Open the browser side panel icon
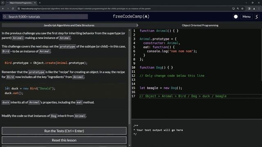 pyautogui.click(x=249, y=9)
